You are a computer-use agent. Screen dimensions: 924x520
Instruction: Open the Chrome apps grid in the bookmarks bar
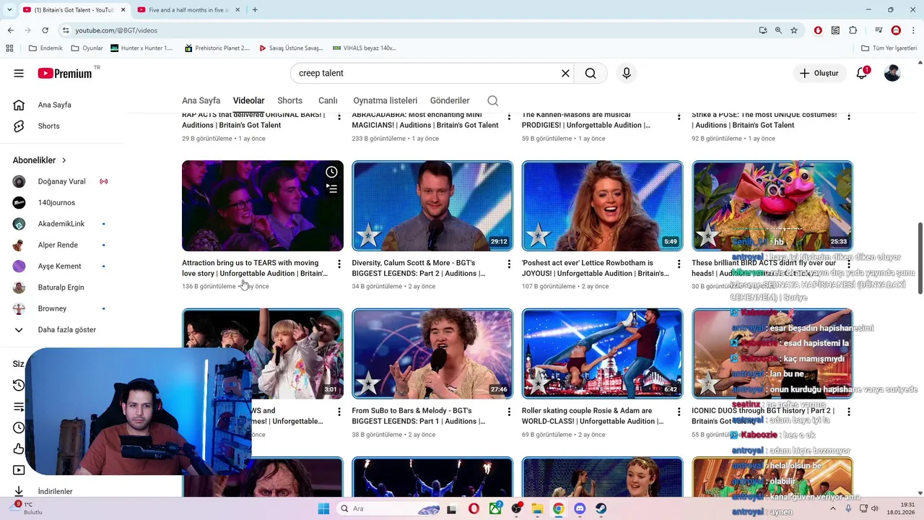click(x=9, y=48)
